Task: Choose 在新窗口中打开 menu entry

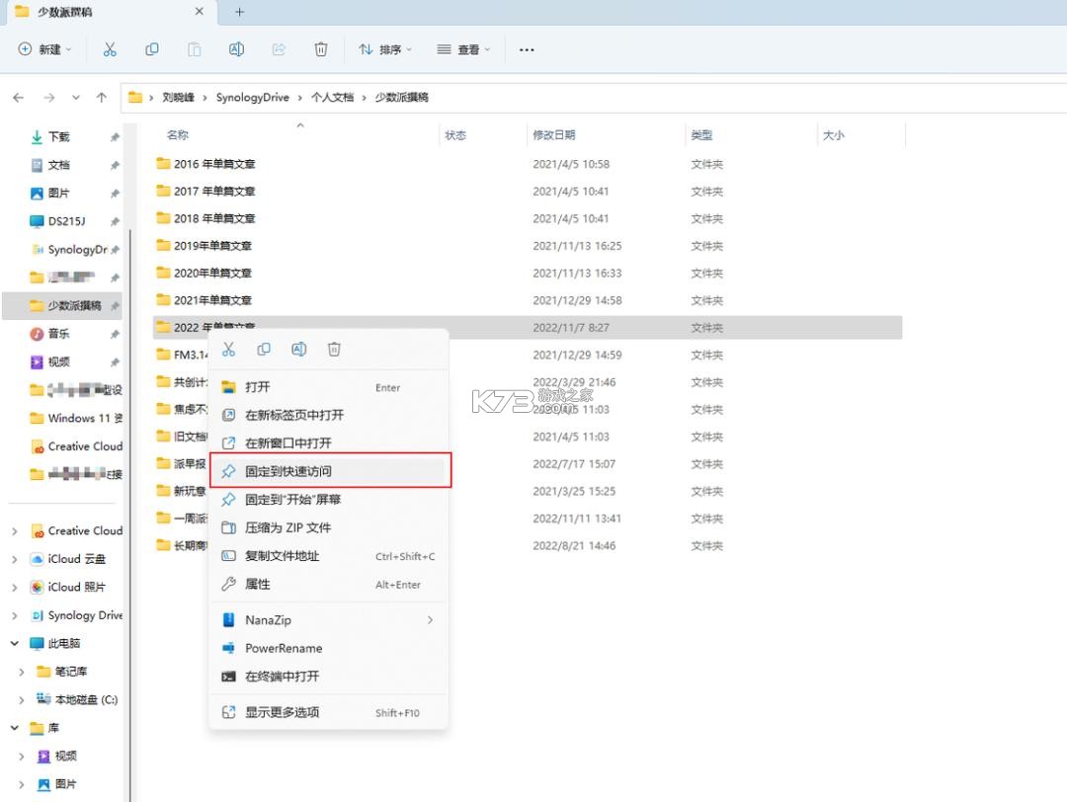Action: point(329,442)
